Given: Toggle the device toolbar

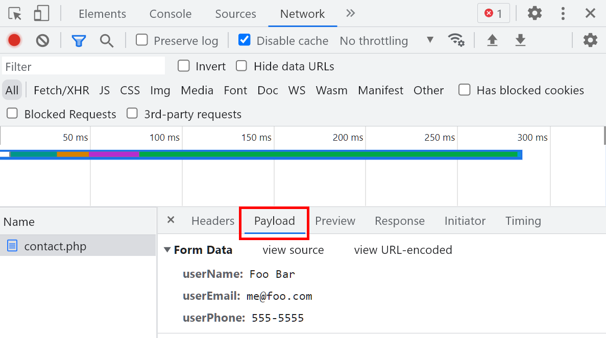Looking at the screenshot, I should 41,13.
